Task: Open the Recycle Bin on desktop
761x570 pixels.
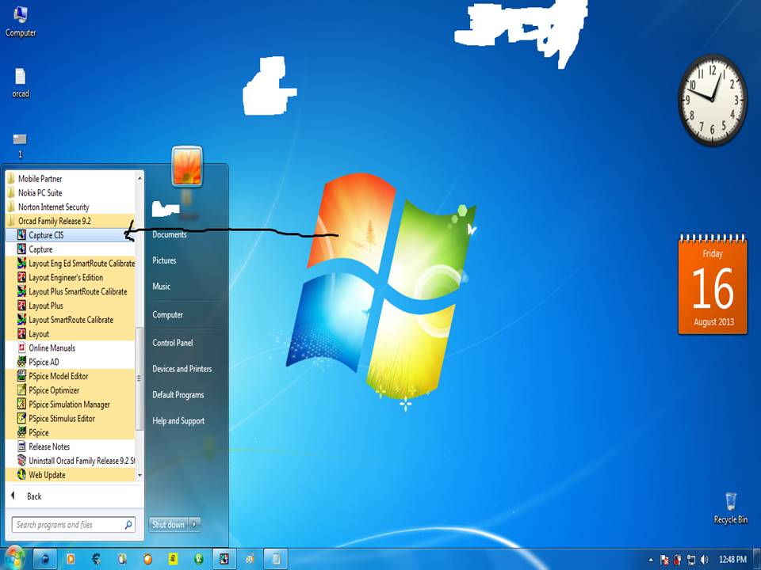Action: tap(730, 507)
